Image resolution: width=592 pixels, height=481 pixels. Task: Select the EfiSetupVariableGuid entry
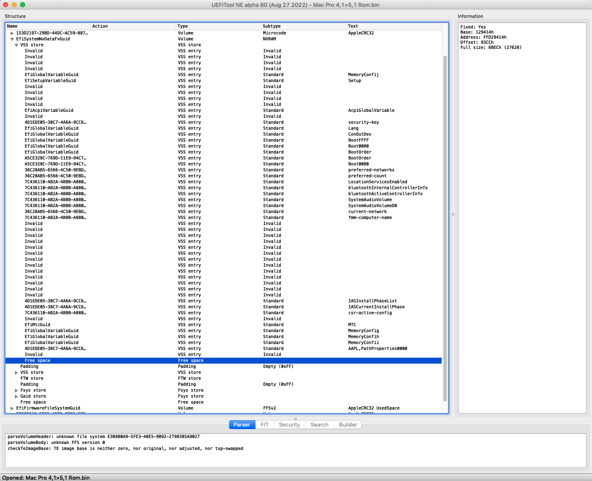(x=224, y=81)
